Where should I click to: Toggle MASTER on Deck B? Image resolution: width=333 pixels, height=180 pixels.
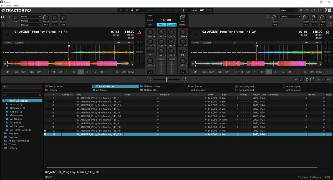pyautogui.click(x=206, y=43)
